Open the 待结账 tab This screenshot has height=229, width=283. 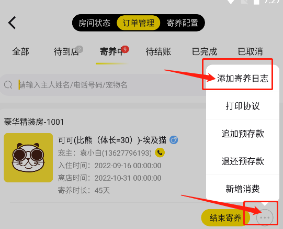point(159,51)
